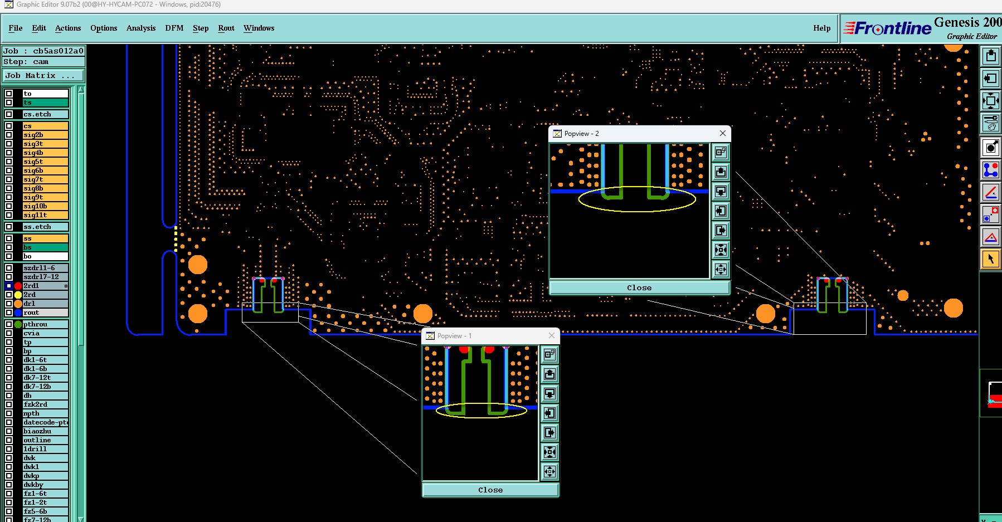Click the green color swatch for layer pthrou

18,324
